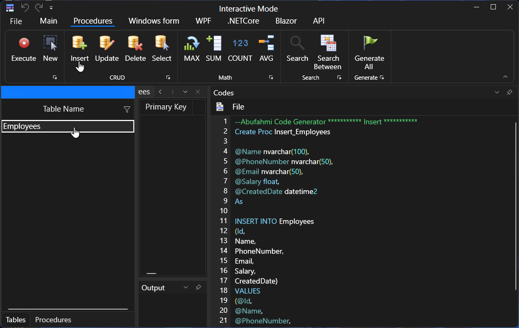The height and width of the screenshot is (328, 519).
Task: Click the COUNT function icon
Action: coord(240,43)
